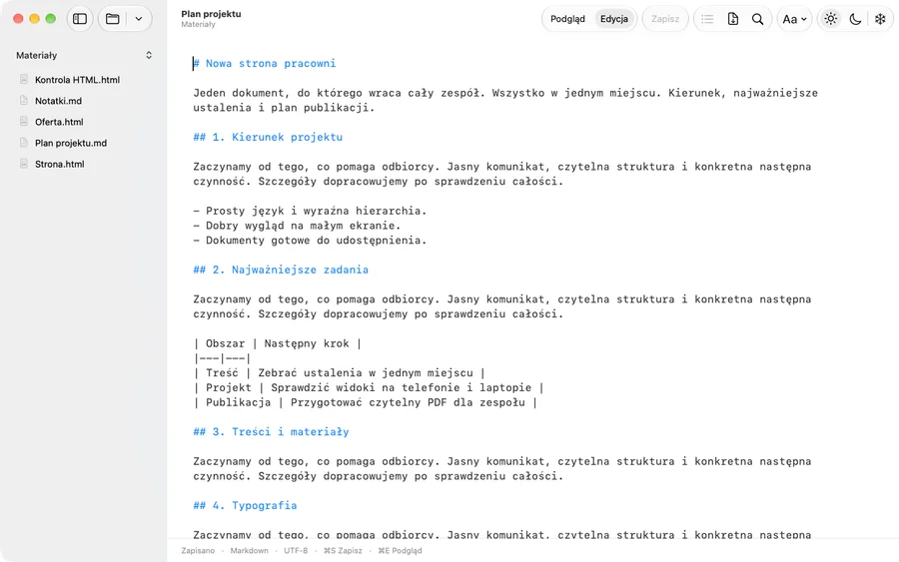This screenshot has height=562, width=899.
Task: Switch to Podgląd mode
Action: click(567, 19)
